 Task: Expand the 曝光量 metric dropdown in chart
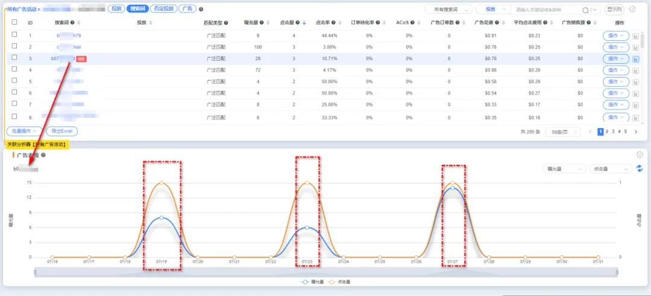coord(564,168)
